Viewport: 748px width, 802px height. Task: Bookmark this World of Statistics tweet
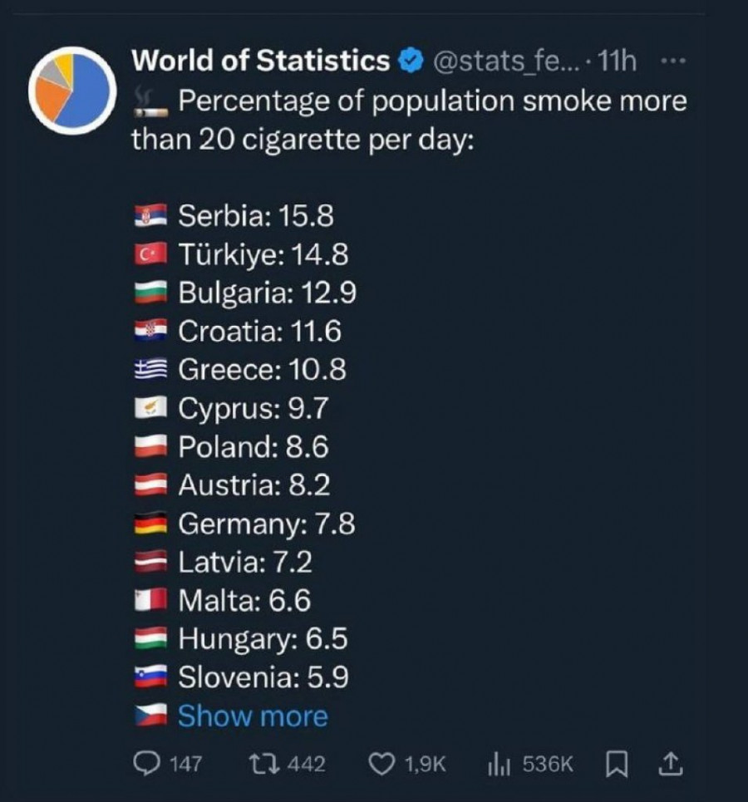pyautogui.click(x=617, y=764)
